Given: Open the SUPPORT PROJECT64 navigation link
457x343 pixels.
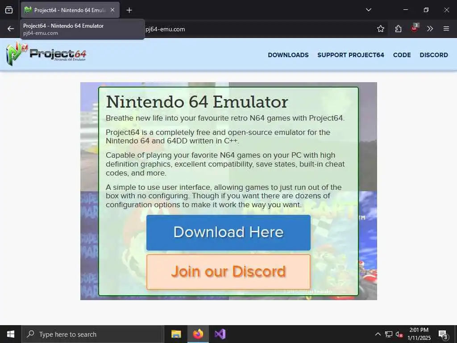Looking at the screenshot, I should 351,55.
